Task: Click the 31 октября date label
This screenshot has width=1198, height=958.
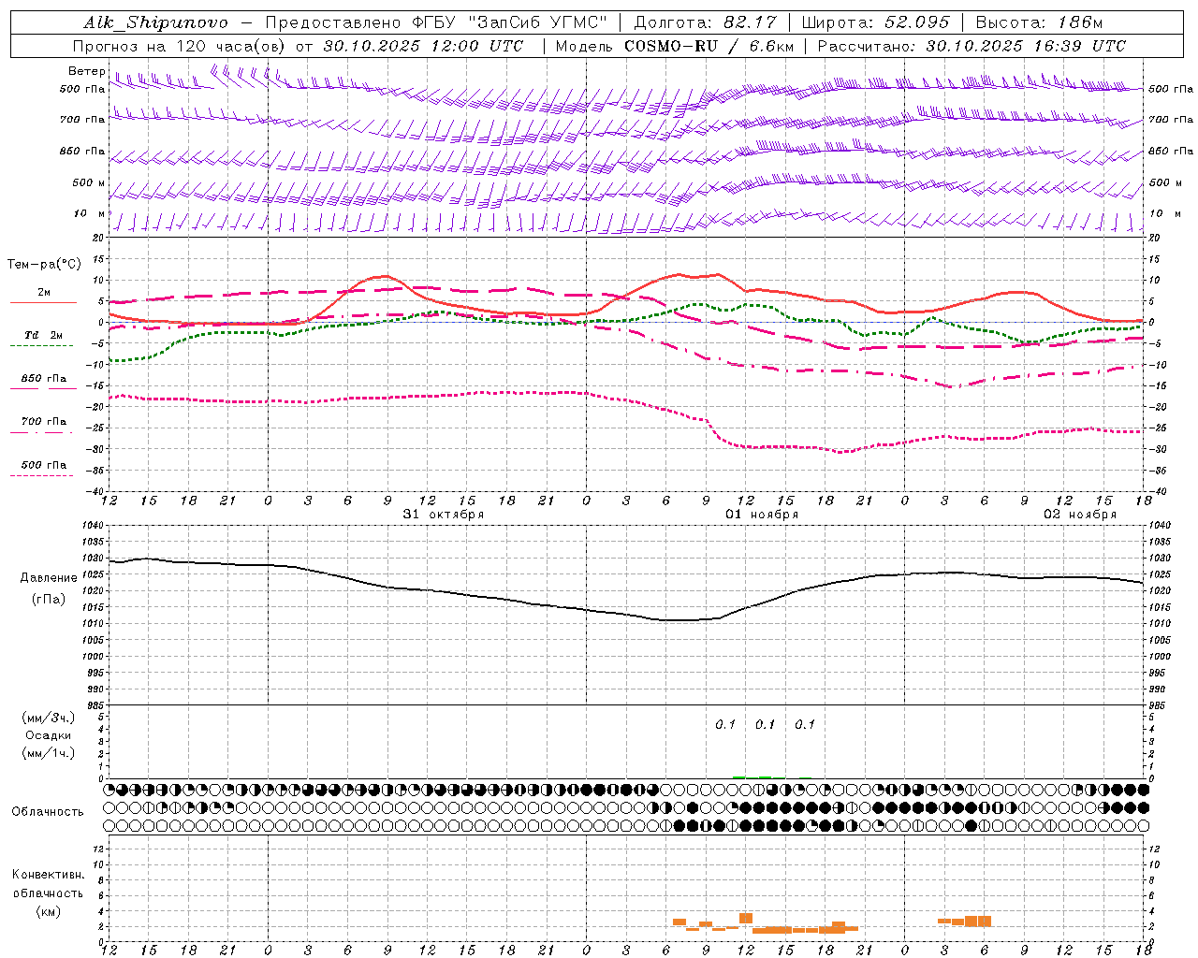Action: (x=444, y=515)
